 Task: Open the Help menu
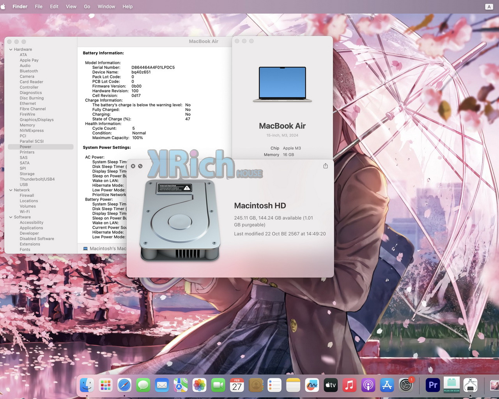click(127, 7)
